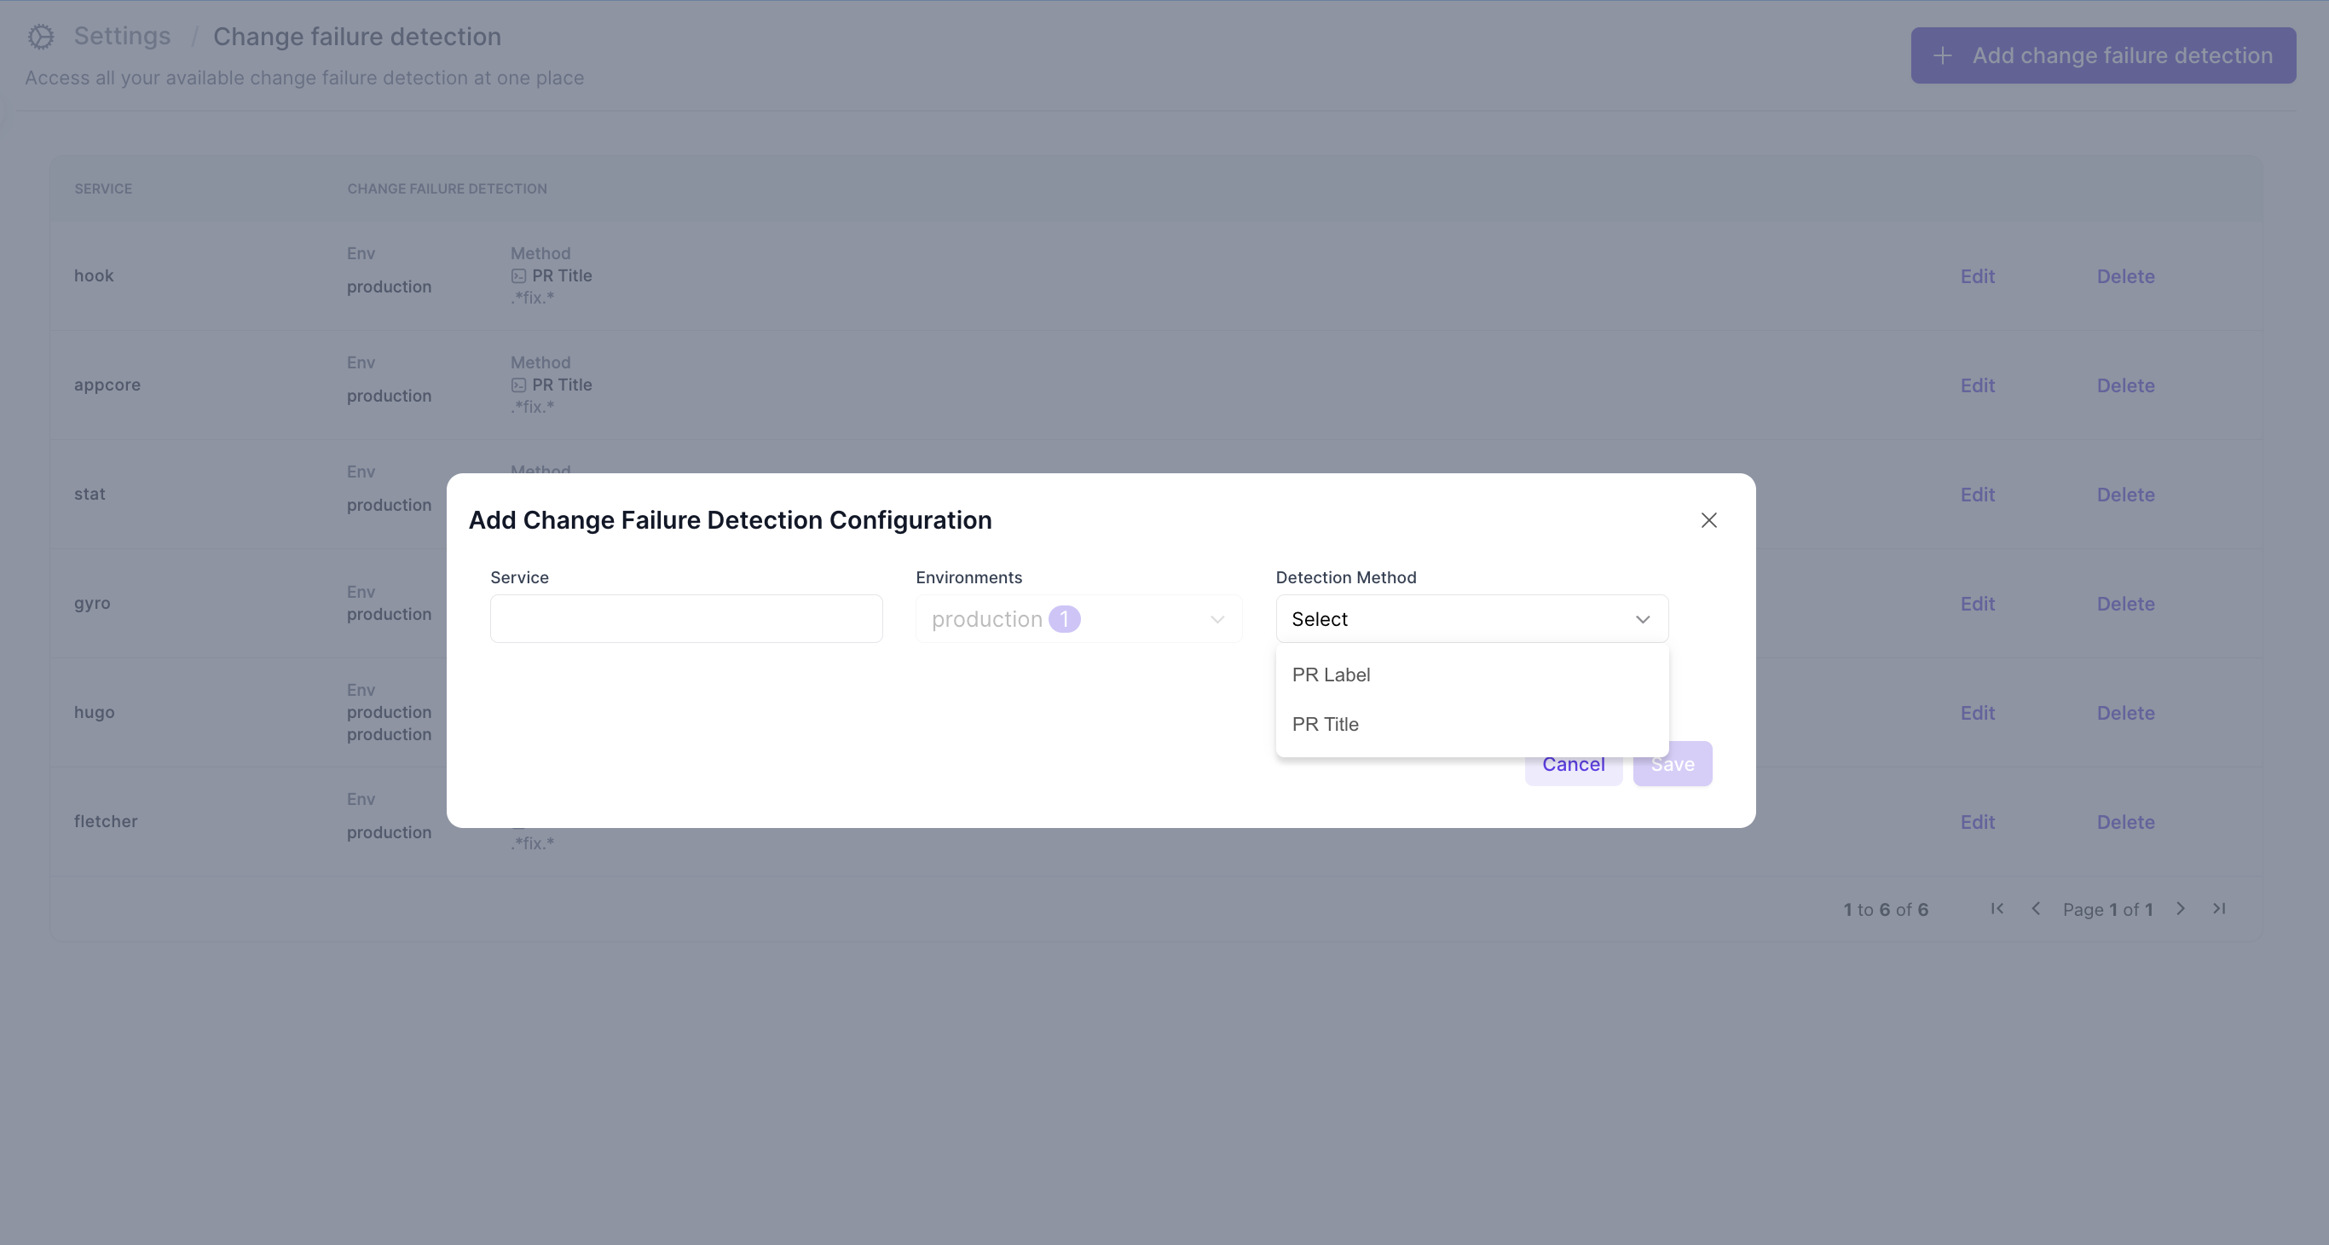Choose PR Label from detection method list
Image resolution: width=2329 pixels, height=1245 pixels.
(x=1471, y=675)
